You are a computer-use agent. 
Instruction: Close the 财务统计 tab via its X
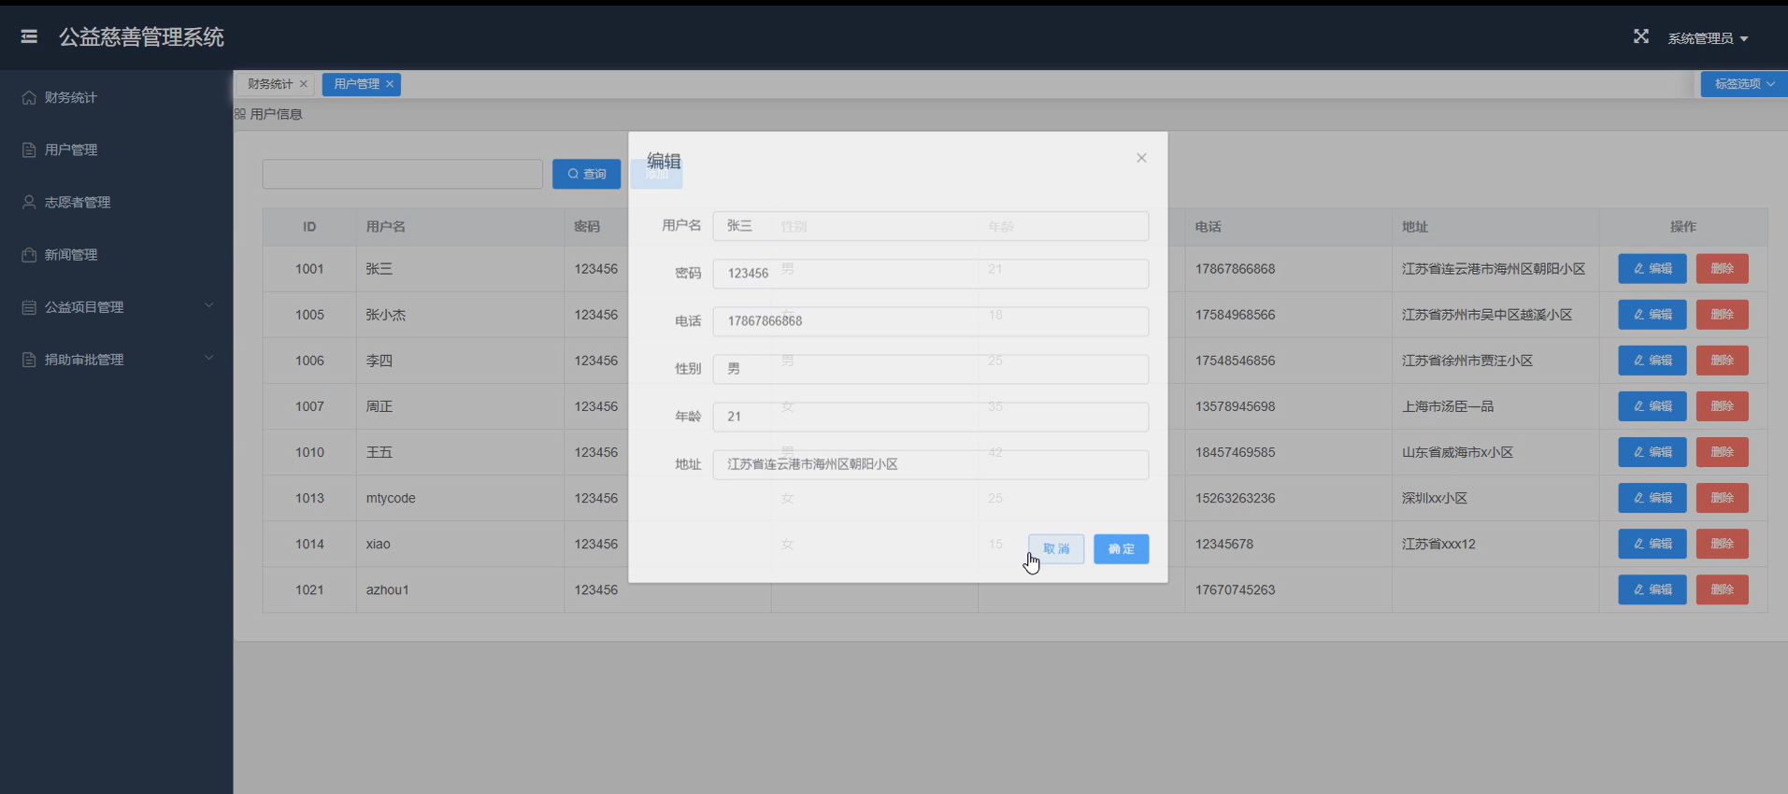pyautogui.click(x=304, y=84)
